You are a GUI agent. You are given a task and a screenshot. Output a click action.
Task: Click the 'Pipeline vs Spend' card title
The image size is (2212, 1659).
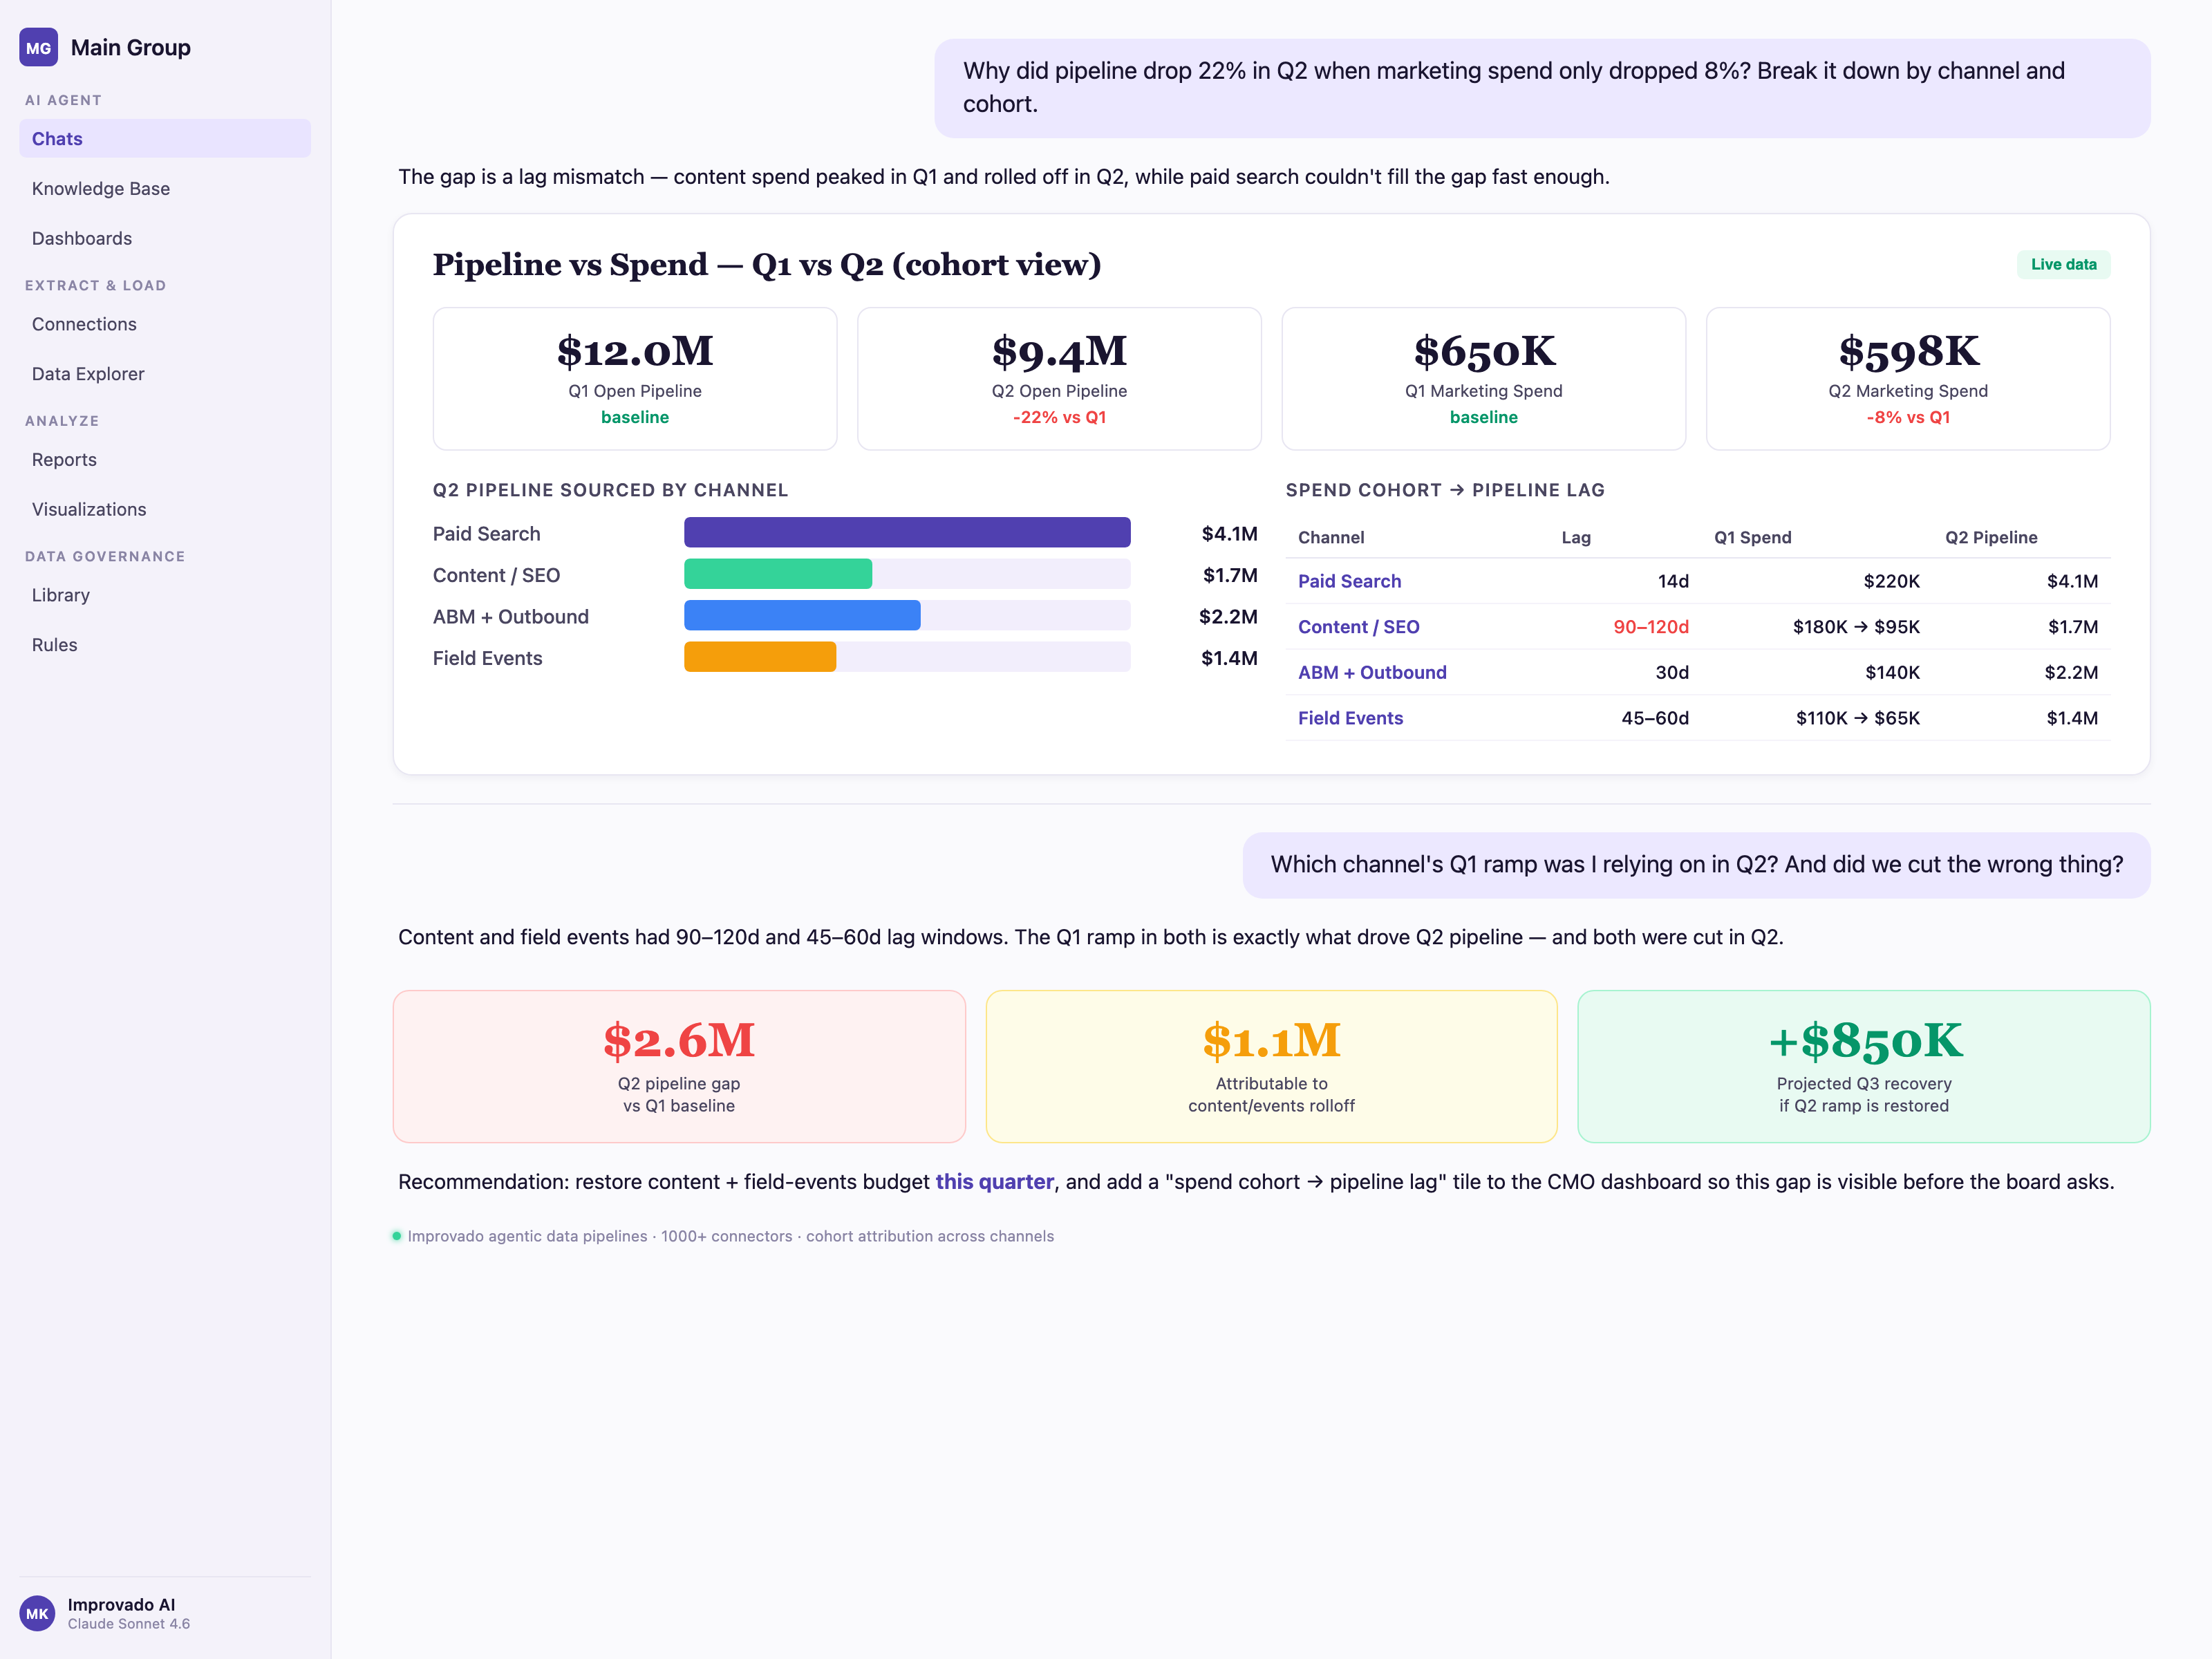pos(767,264)
